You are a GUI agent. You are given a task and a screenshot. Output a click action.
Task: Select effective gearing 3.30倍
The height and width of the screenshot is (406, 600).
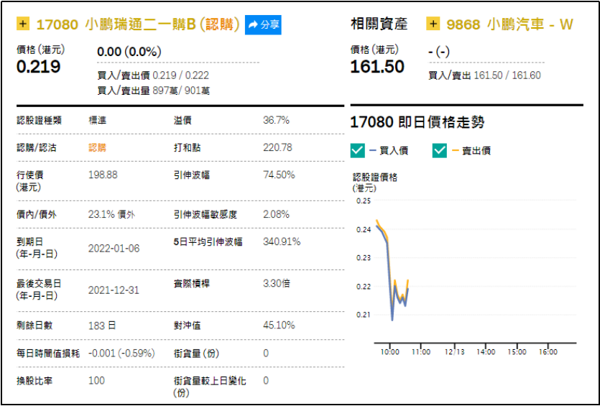(276, 284)
